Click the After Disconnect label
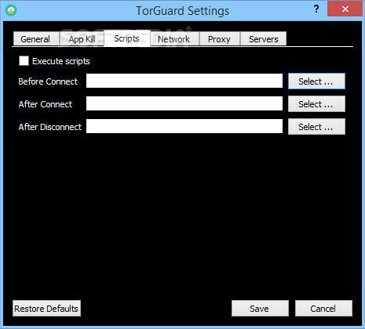The width and height of the screenshot is (365, 329). click(x=50, y=127)
